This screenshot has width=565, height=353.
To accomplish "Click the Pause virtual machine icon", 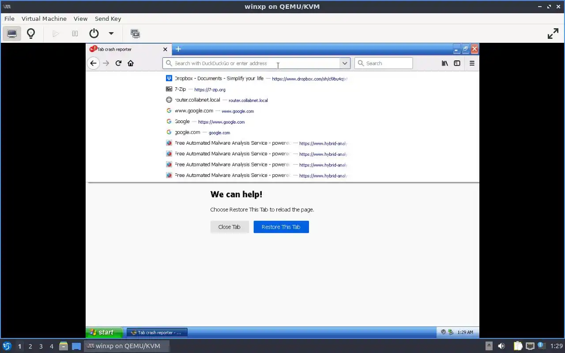I will [75, 34].
